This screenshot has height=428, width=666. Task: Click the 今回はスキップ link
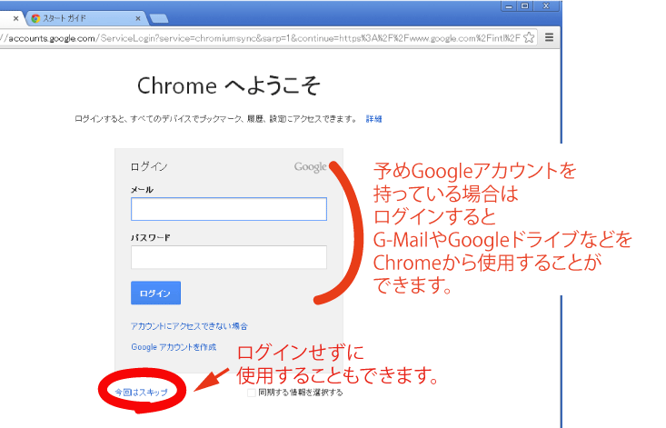(141, 393)
